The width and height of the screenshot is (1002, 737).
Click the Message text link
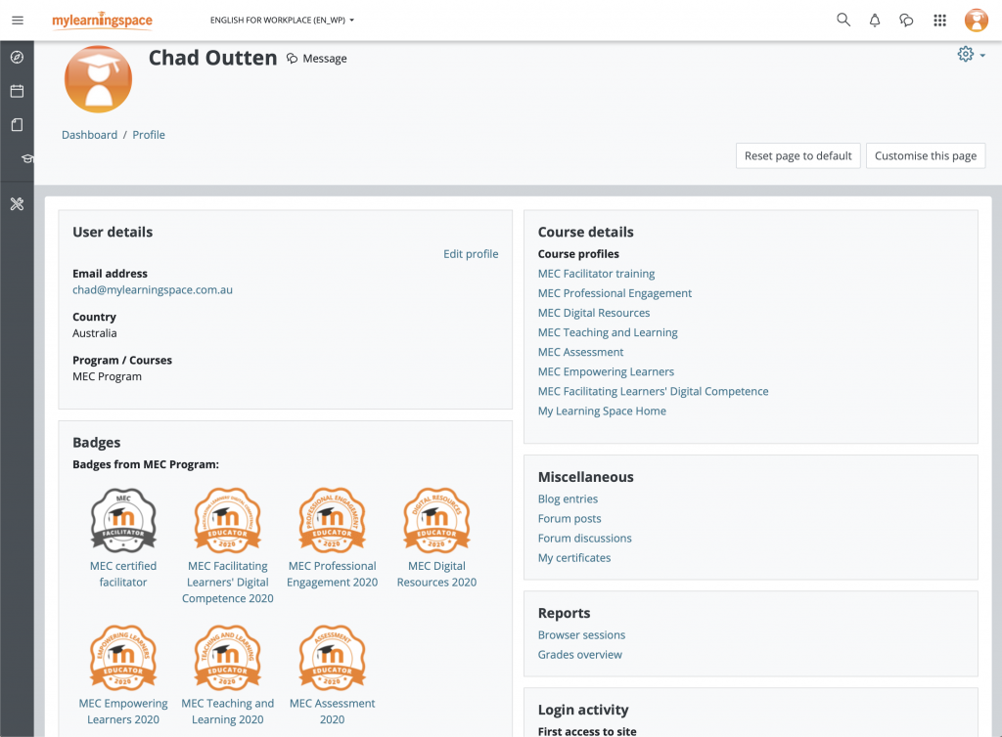point(325,59)
